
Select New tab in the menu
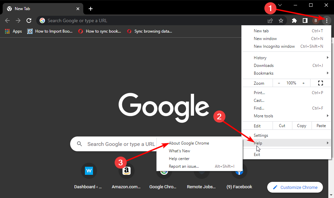click(x=286, y=31)
